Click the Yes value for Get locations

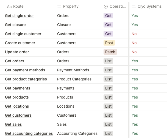[135, 106]
